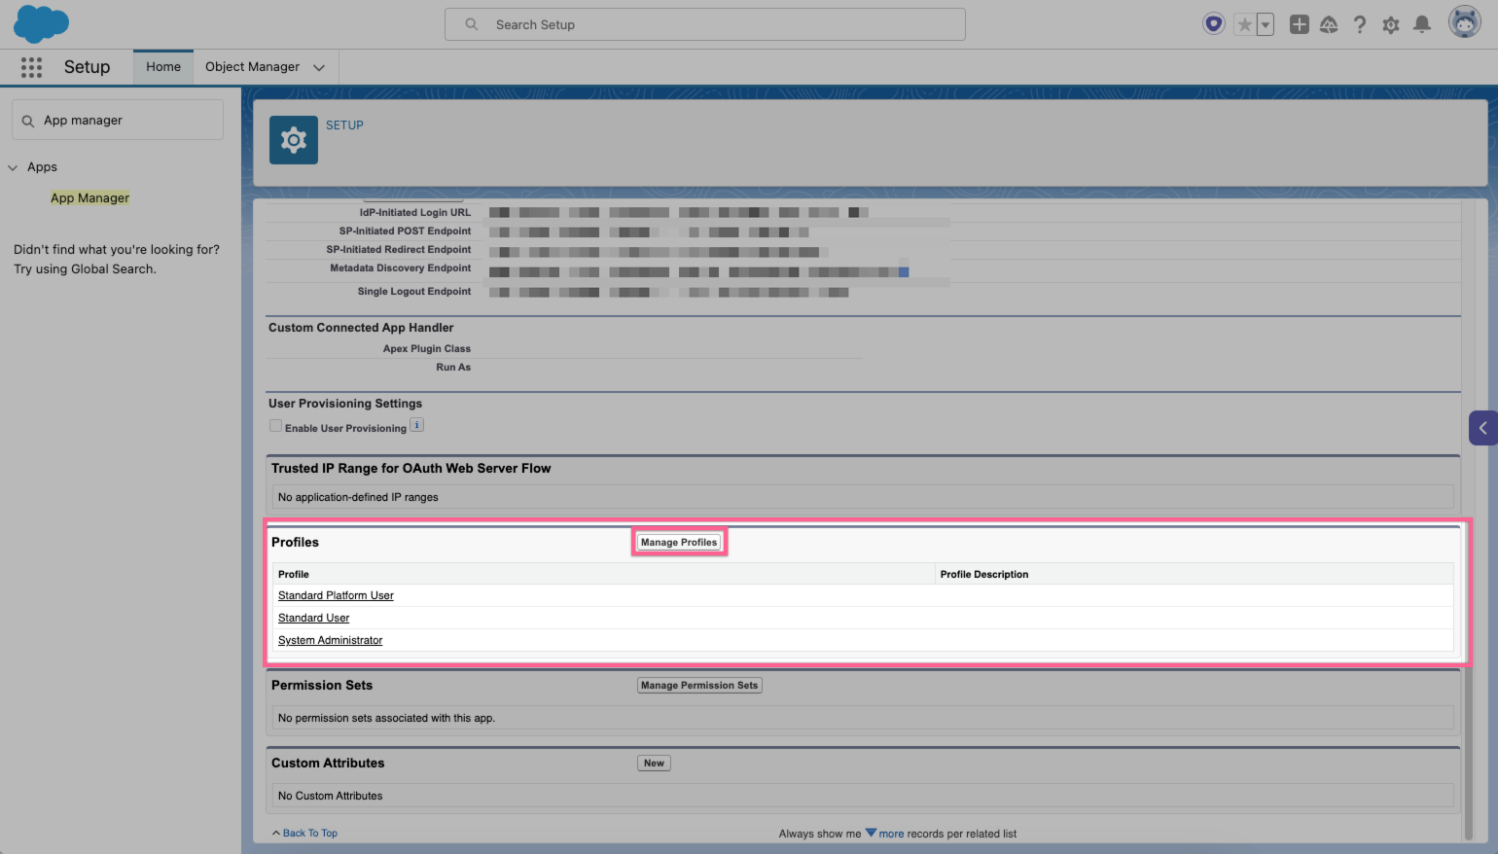This screenshot has height=854, width=1498.
Task: Open the favorites list dropdown arrow
Action: (x=1264, y=22)
